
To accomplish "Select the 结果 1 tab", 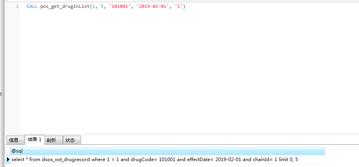I will (35, 140).
